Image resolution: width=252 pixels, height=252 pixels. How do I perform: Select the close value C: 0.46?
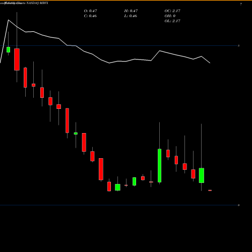90,16
